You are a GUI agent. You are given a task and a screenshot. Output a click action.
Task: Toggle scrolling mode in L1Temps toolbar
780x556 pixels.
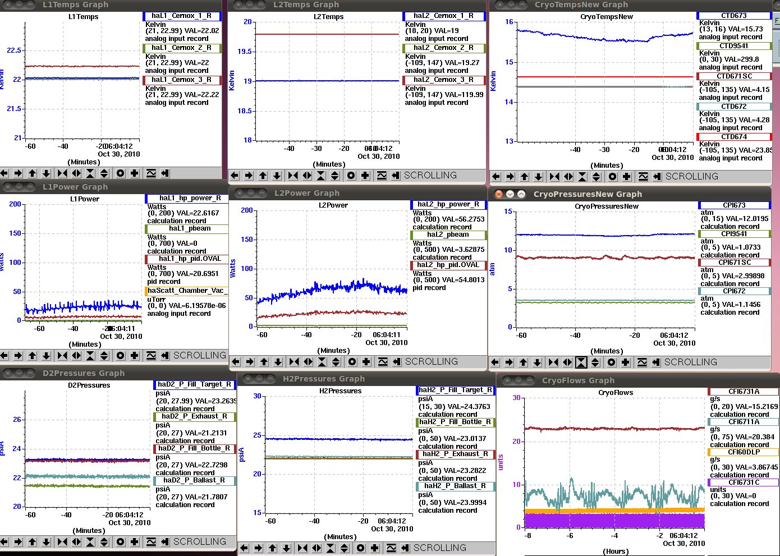[165, 173]
